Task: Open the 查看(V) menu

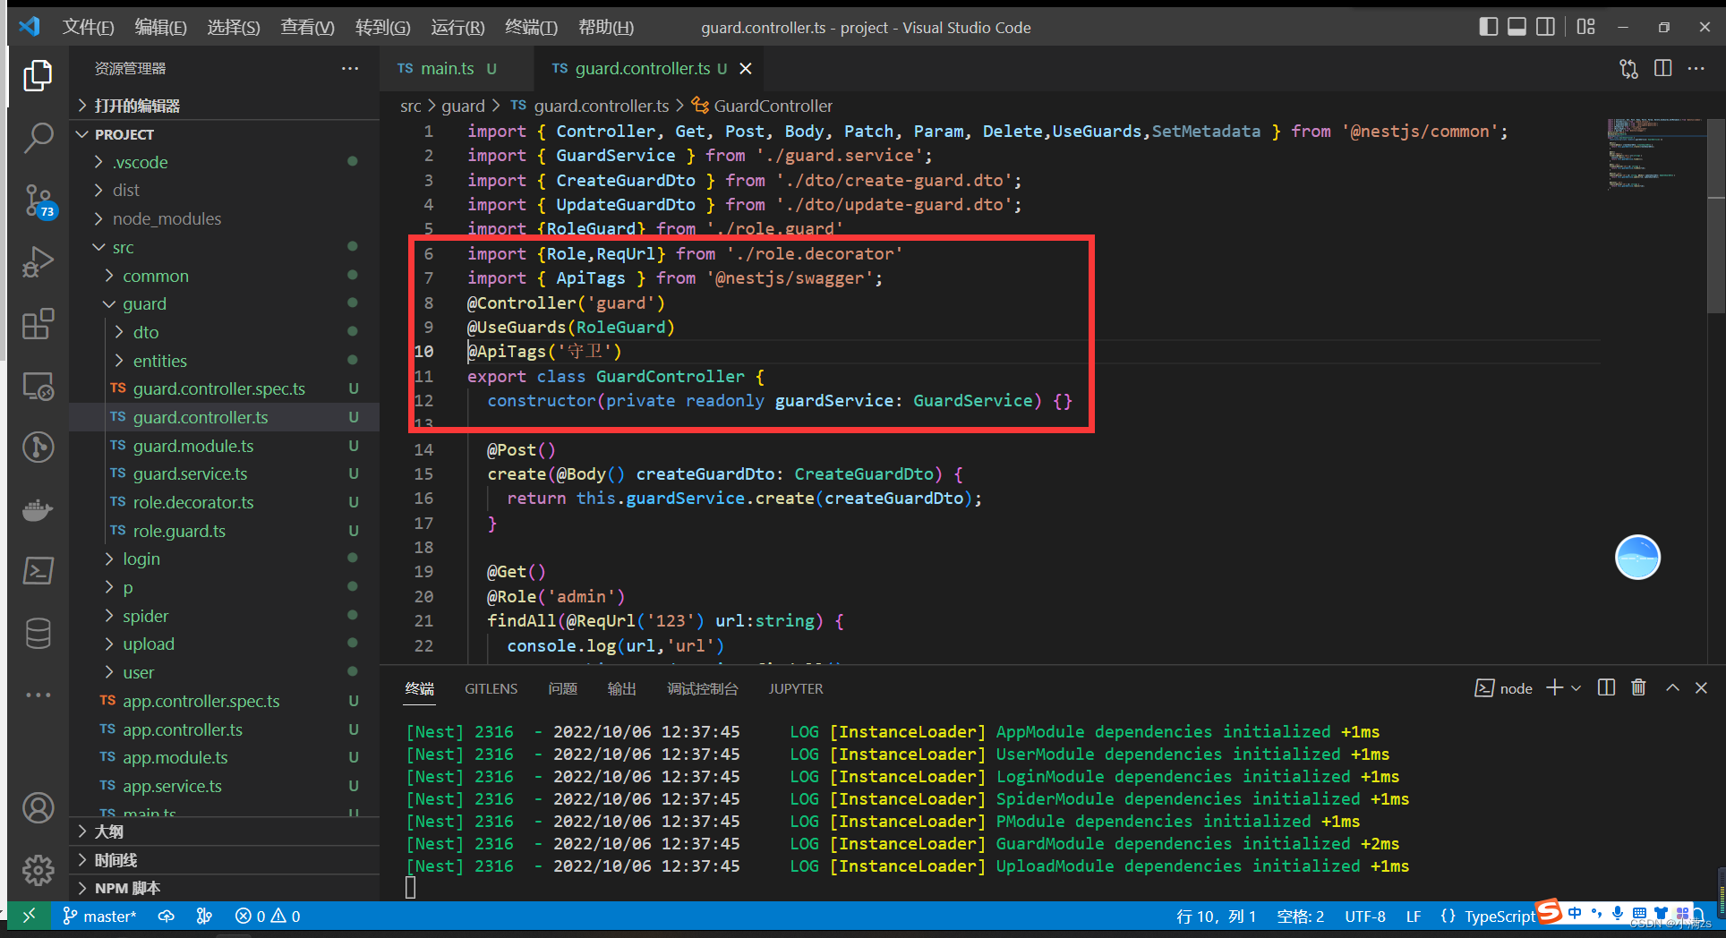Action: point(307,27)
